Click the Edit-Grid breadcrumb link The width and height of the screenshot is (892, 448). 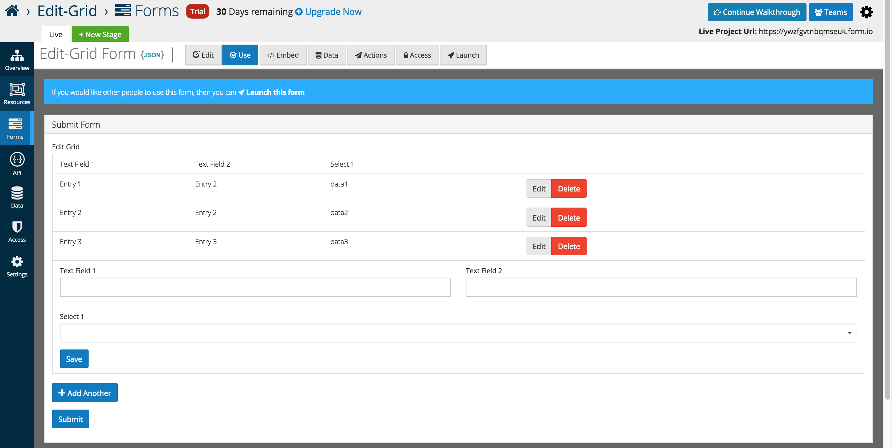67,11
